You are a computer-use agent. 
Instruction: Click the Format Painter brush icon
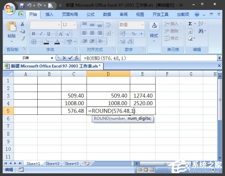coord(22,38)
